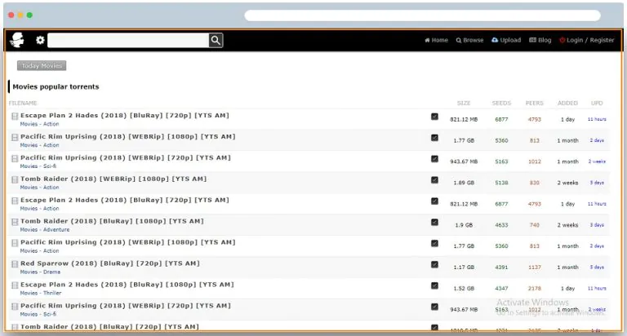Sort by the PEERS column header
Screen dimensions: 627x336
tap(534, 103)
